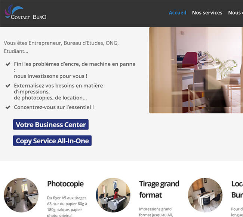The height and width of the screenshot is (217, 243).
Task: Click the Contact Buro logo
Action: (x=25, y=13)
